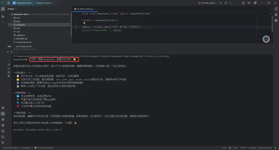Expand the core folder
The width and height of the screenshot is (279, 150).
pyautogui.click(x=12, y=18)
